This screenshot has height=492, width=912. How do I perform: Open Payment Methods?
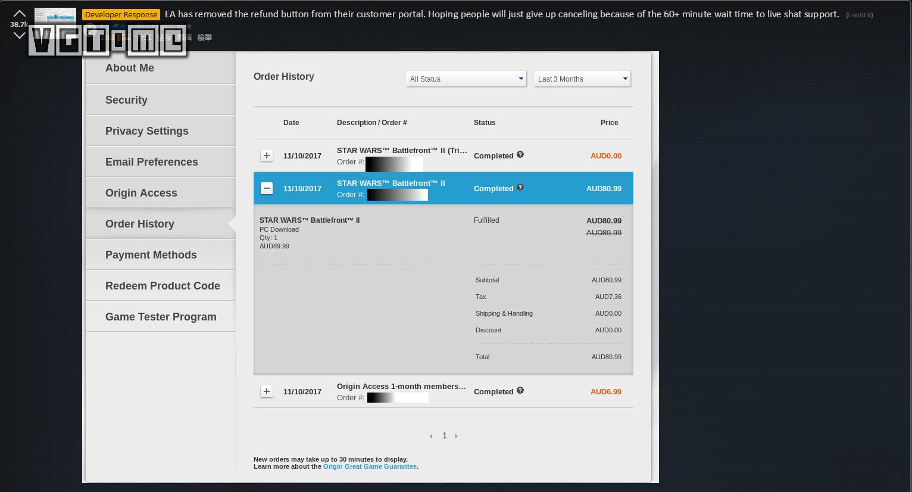tap(161, 255)
